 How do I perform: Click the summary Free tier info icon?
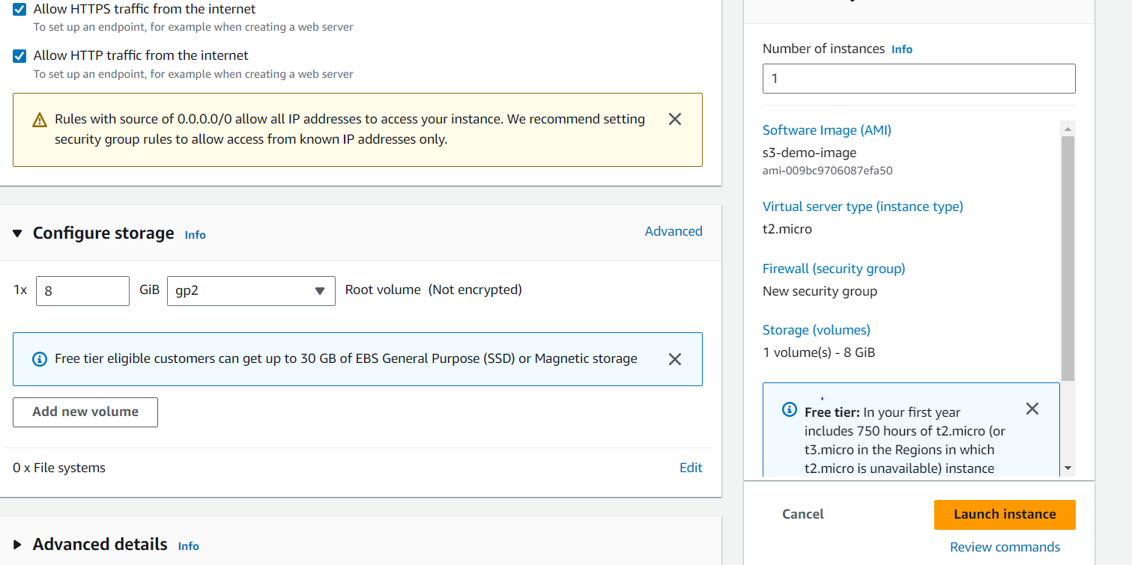coord(789,409)
